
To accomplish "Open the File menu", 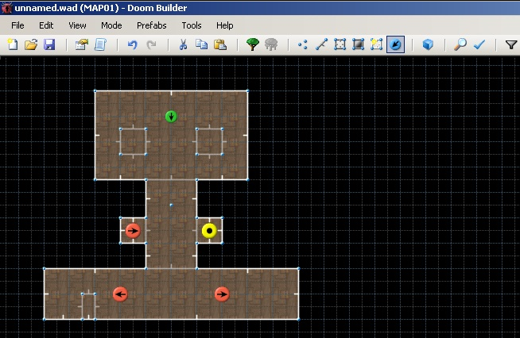I will pyautogui.click(x=17, y=25).
